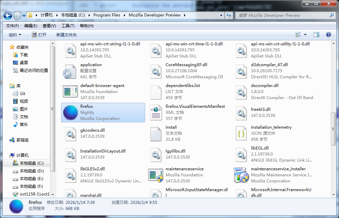This screenshot has width=339, height=218.
Task: Open the 工具(T) menu
Action: [68, 26]
